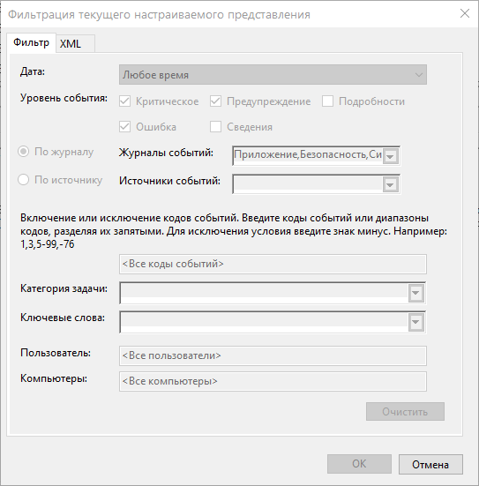
Task: Toggle the Критическое checkbox
Action: [124, 101]
